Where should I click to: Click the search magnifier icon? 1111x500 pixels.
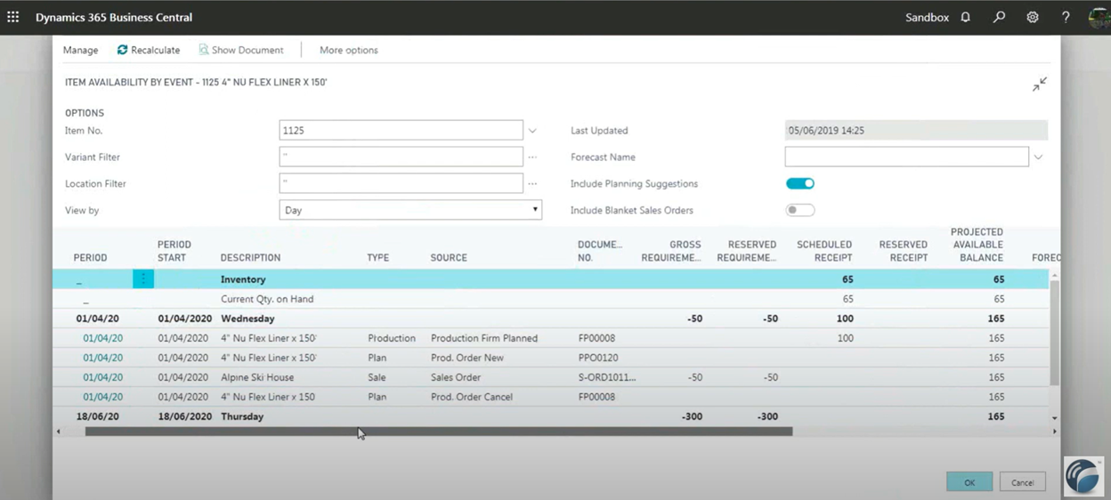click(x=1000, y=17)
